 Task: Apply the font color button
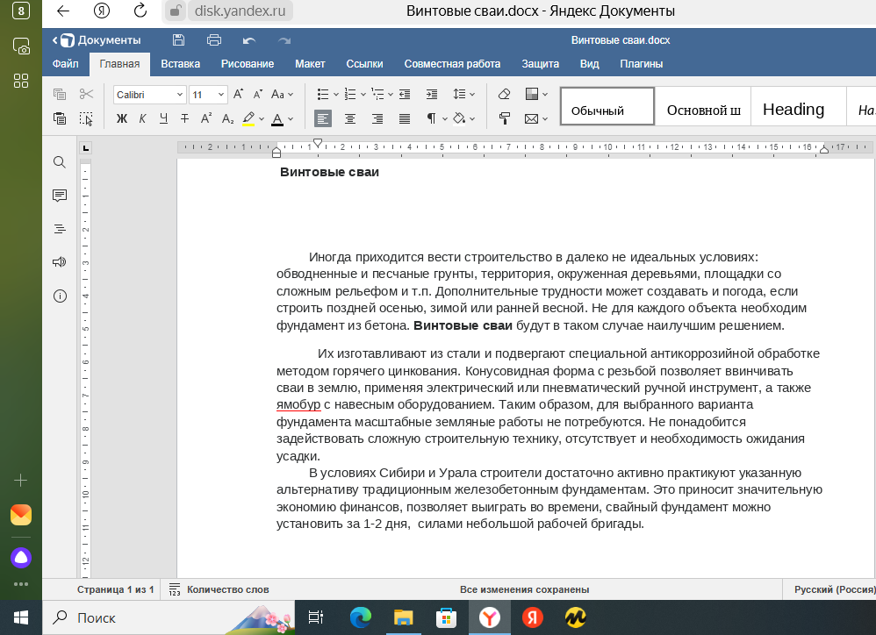277,118
